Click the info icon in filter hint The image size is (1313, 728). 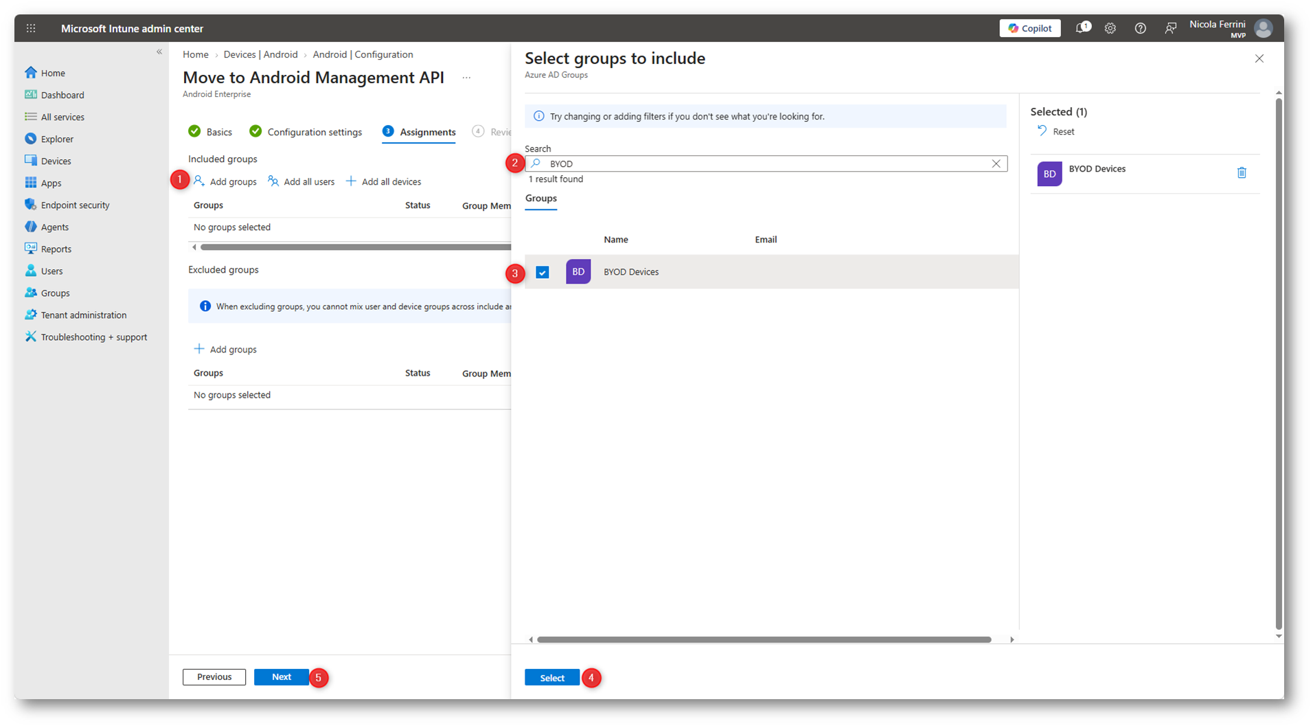point(539,116)
